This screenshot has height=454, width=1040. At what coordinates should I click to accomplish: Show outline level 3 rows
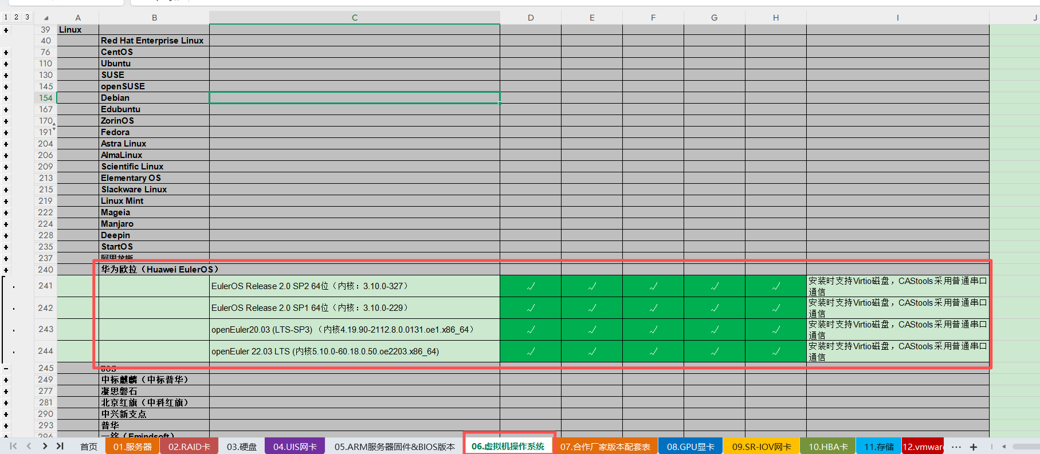pos(27,17)
